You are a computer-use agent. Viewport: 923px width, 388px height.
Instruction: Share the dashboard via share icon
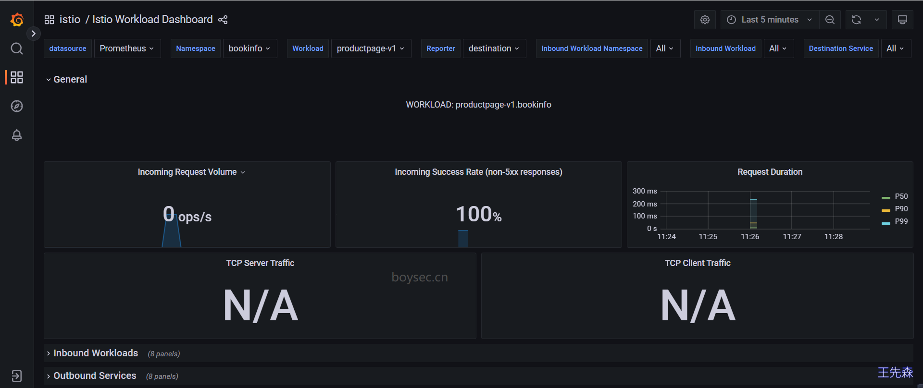(223, 20)
